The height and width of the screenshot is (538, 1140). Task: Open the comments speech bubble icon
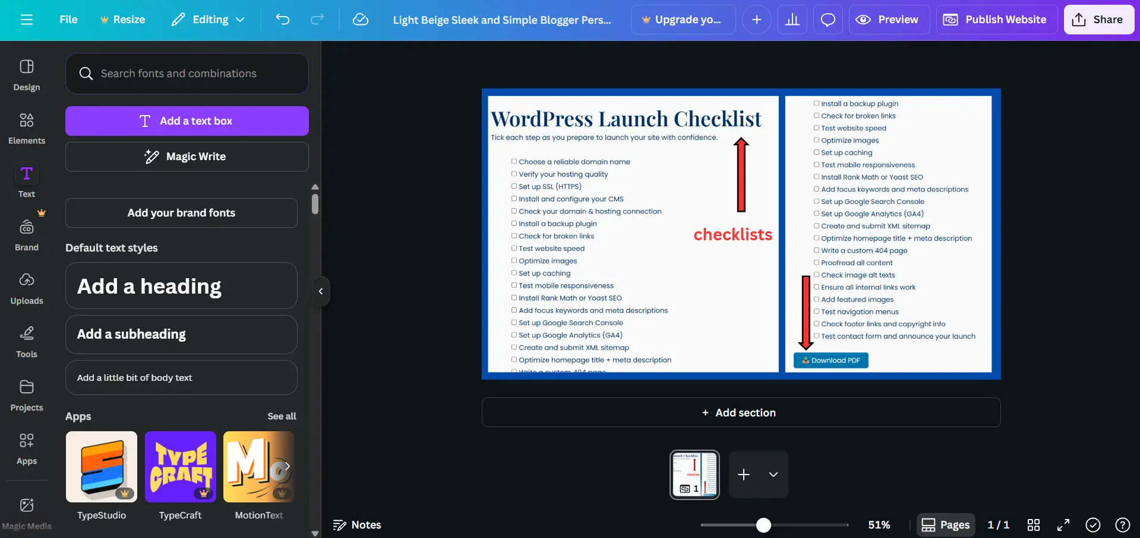tap(828, 20)
